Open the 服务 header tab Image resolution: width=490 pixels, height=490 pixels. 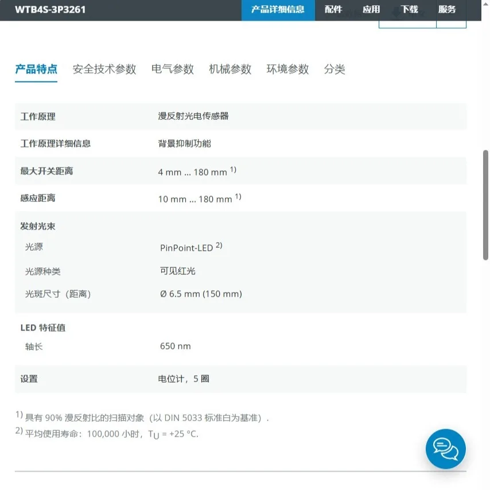(x=447, y=10)
